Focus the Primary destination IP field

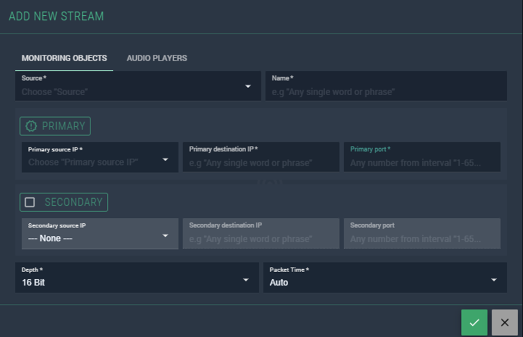(260, 162)
